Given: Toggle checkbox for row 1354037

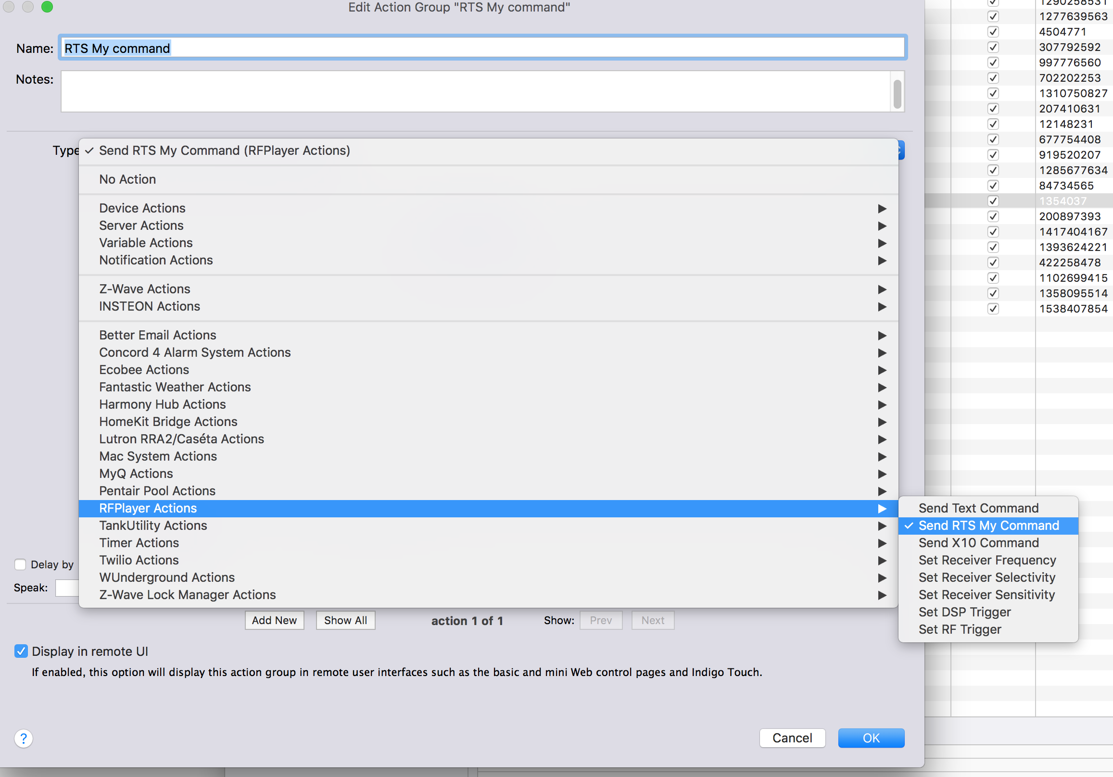Looking at the screenshot, I should click(993, 201).
